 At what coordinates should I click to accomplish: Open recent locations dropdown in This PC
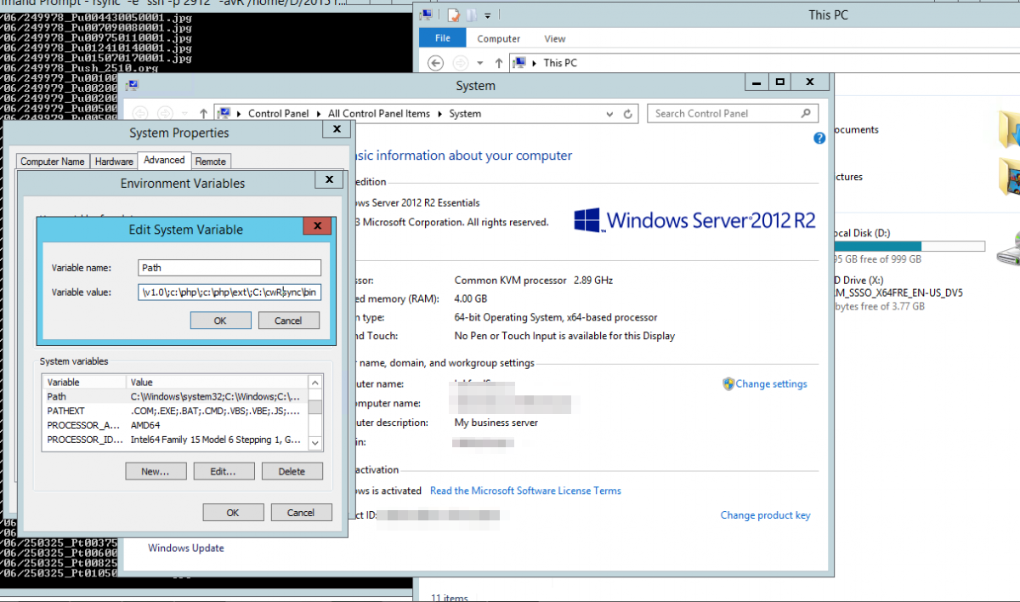pyautogui.click(x=480, y=63)
